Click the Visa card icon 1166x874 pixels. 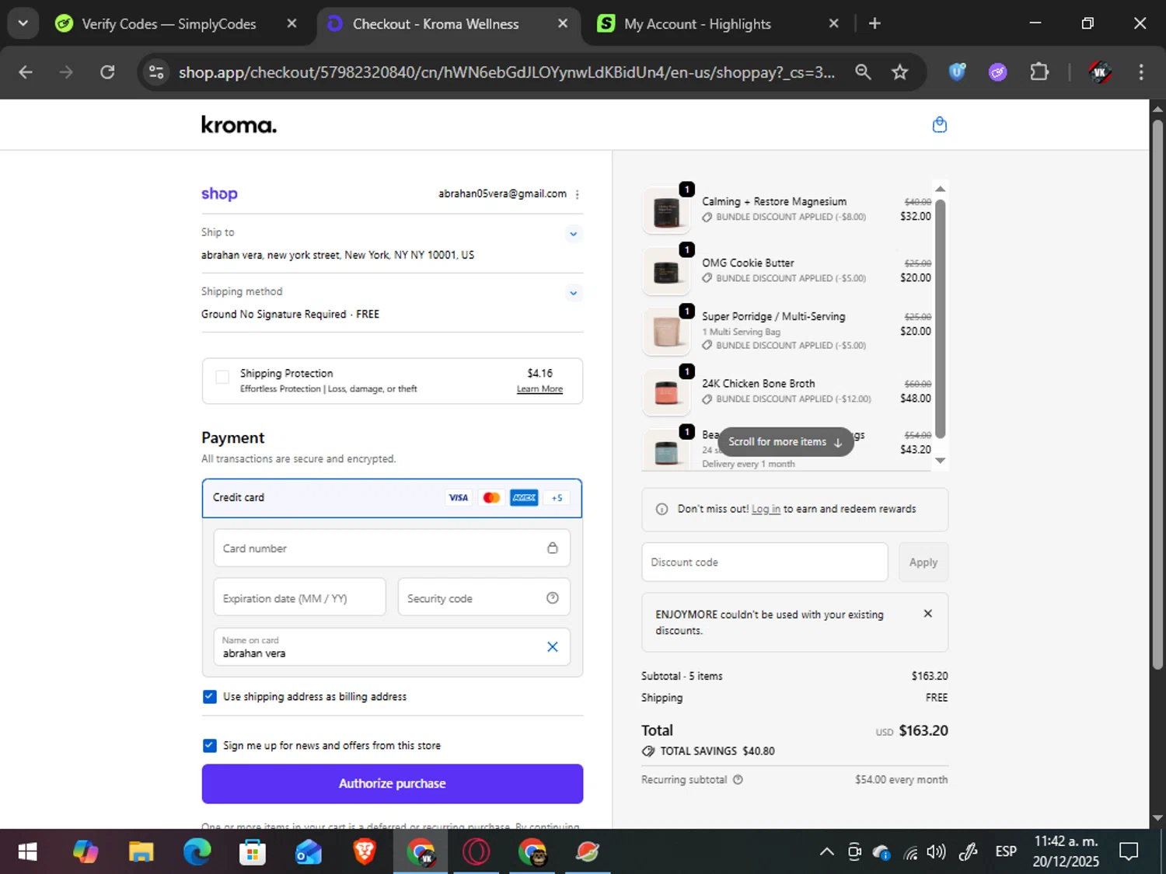click(x=459, y=498)
